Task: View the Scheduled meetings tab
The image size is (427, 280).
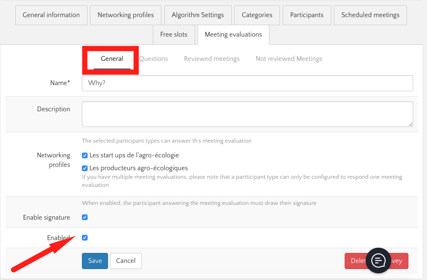Action: pyautogui.click(x=370, y=15)
